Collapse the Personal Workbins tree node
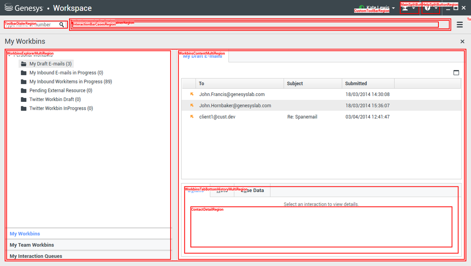The width and height of the screenshot is (471, 266). (9, 55)
